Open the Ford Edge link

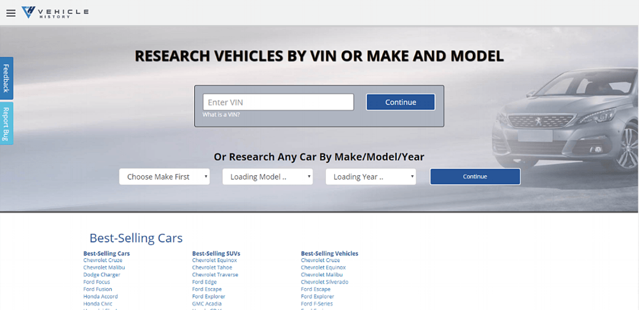204,282
